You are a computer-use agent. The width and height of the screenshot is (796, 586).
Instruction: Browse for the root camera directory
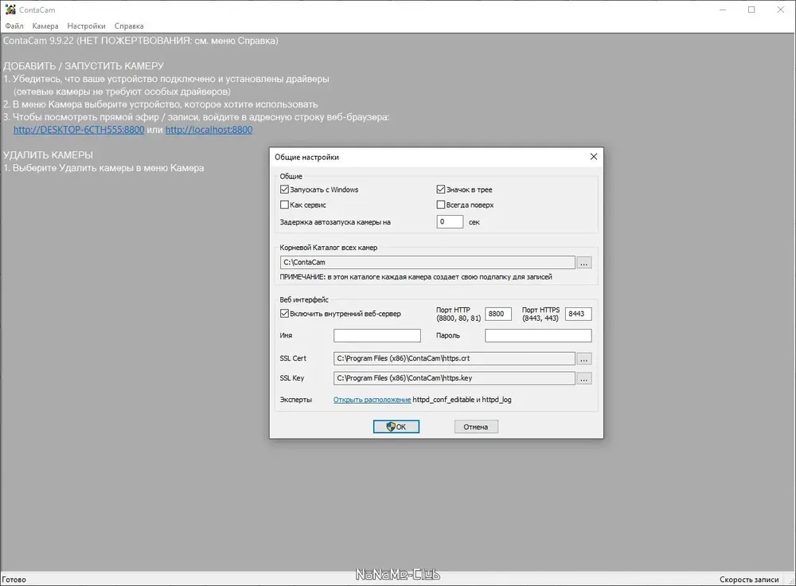coord(584,263)
